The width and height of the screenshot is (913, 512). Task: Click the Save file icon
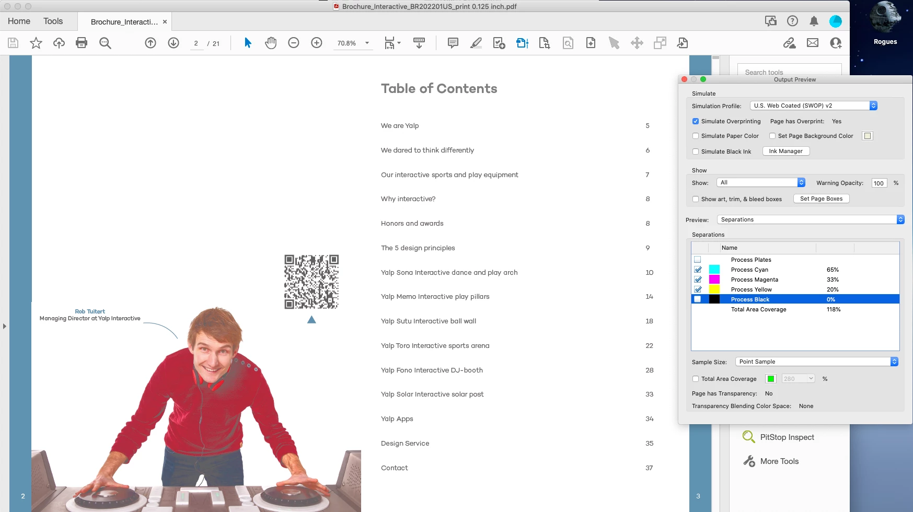(x=13, y=43)
